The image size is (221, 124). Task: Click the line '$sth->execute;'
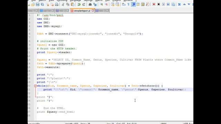(x=48, y=67)
